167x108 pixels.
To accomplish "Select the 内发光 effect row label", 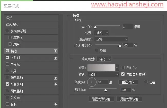I will (15, 64).
